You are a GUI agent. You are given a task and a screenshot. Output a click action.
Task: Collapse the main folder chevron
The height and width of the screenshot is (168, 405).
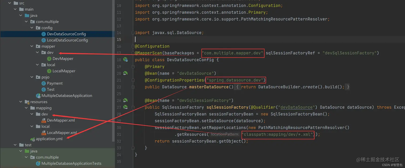pos(15,9)
